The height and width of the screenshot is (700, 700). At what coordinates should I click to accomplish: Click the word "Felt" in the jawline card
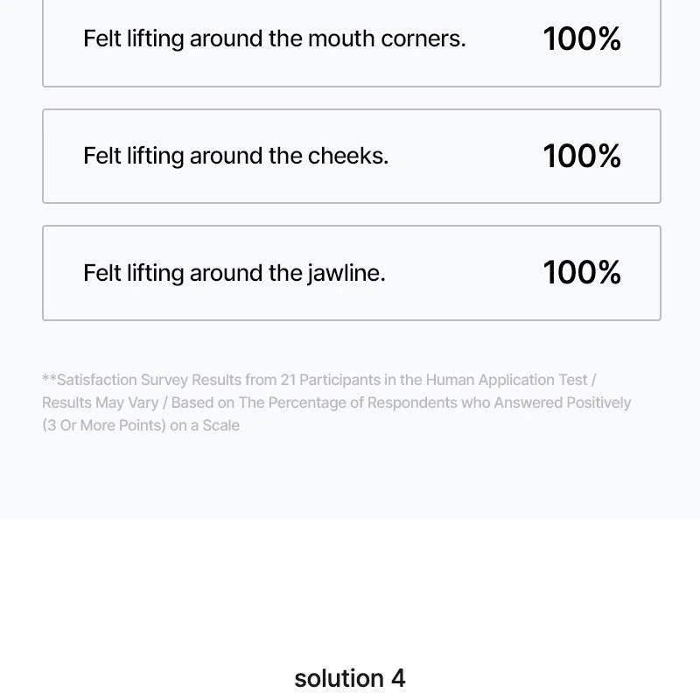[x=101, y=273]
